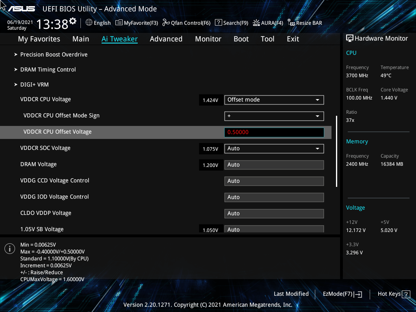Open AURA lighting settings
The width and height of the screenshot is (416, 312).
[x=268, y=23]
